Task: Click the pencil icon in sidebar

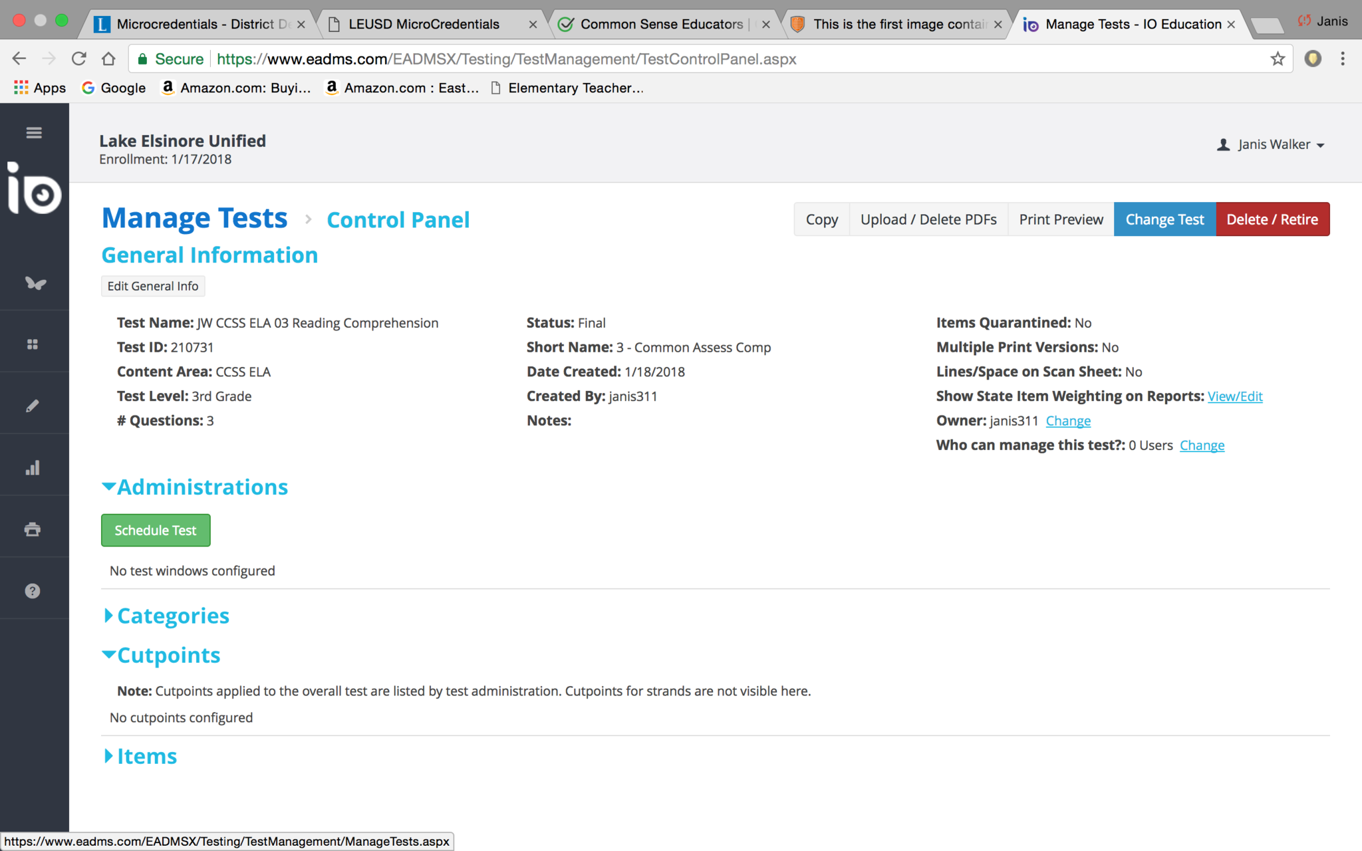Action: click(33, 406)
